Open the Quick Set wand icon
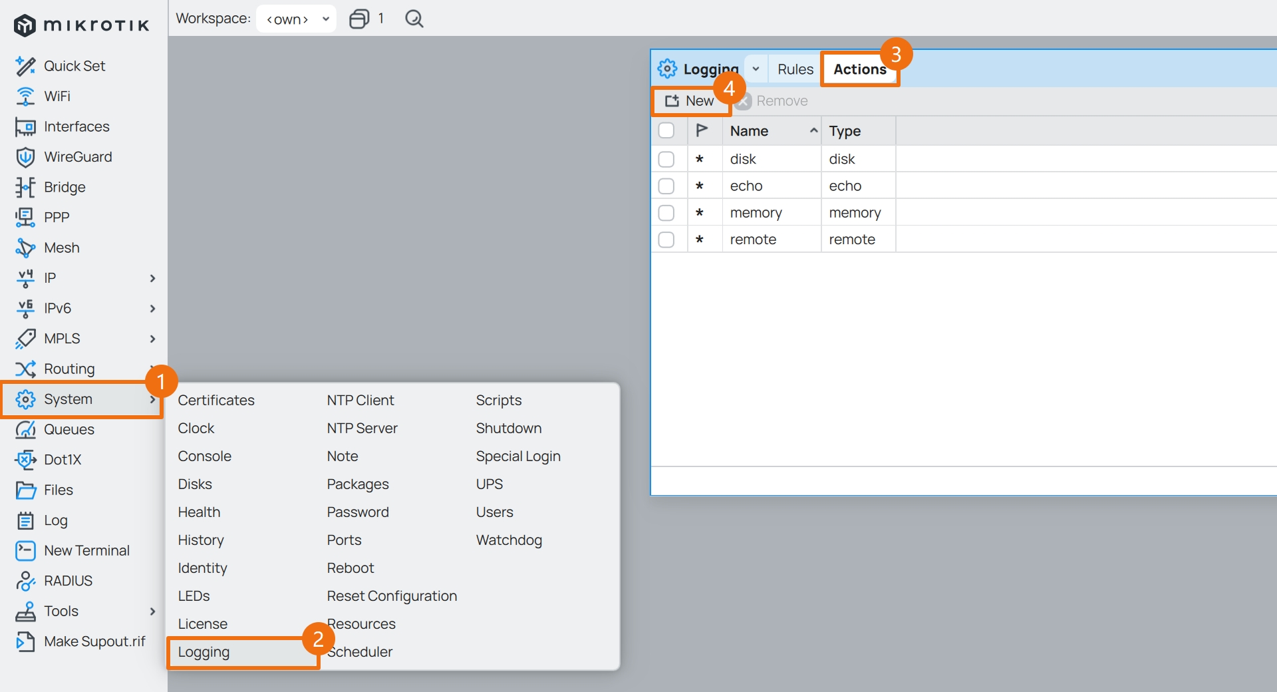 25,66
